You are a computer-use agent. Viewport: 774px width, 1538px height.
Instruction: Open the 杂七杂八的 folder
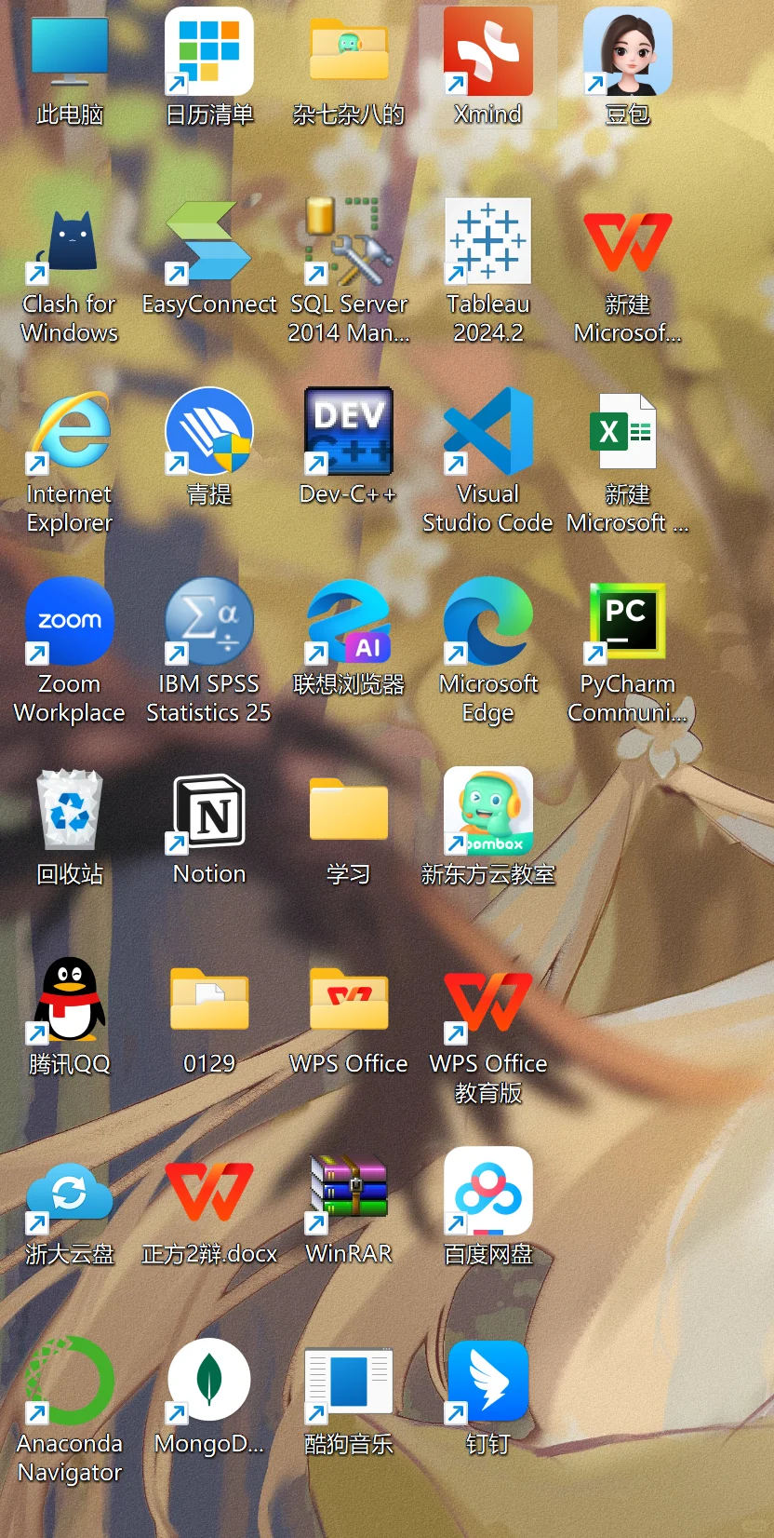coord(349,51)
